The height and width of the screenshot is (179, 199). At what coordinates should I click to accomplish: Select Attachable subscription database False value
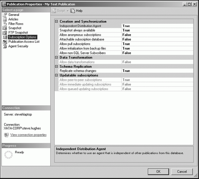click(x=157, y=40)
